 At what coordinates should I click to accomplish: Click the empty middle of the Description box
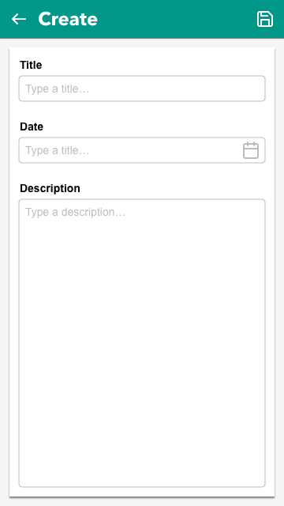[x=142, y=343]
